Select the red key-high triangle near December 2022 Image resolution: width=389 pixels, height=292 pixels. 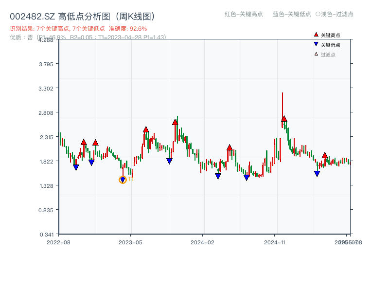coord(95,143)
